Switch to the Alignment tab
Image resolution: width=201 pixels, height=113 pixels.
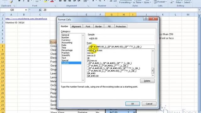point(76,26)
